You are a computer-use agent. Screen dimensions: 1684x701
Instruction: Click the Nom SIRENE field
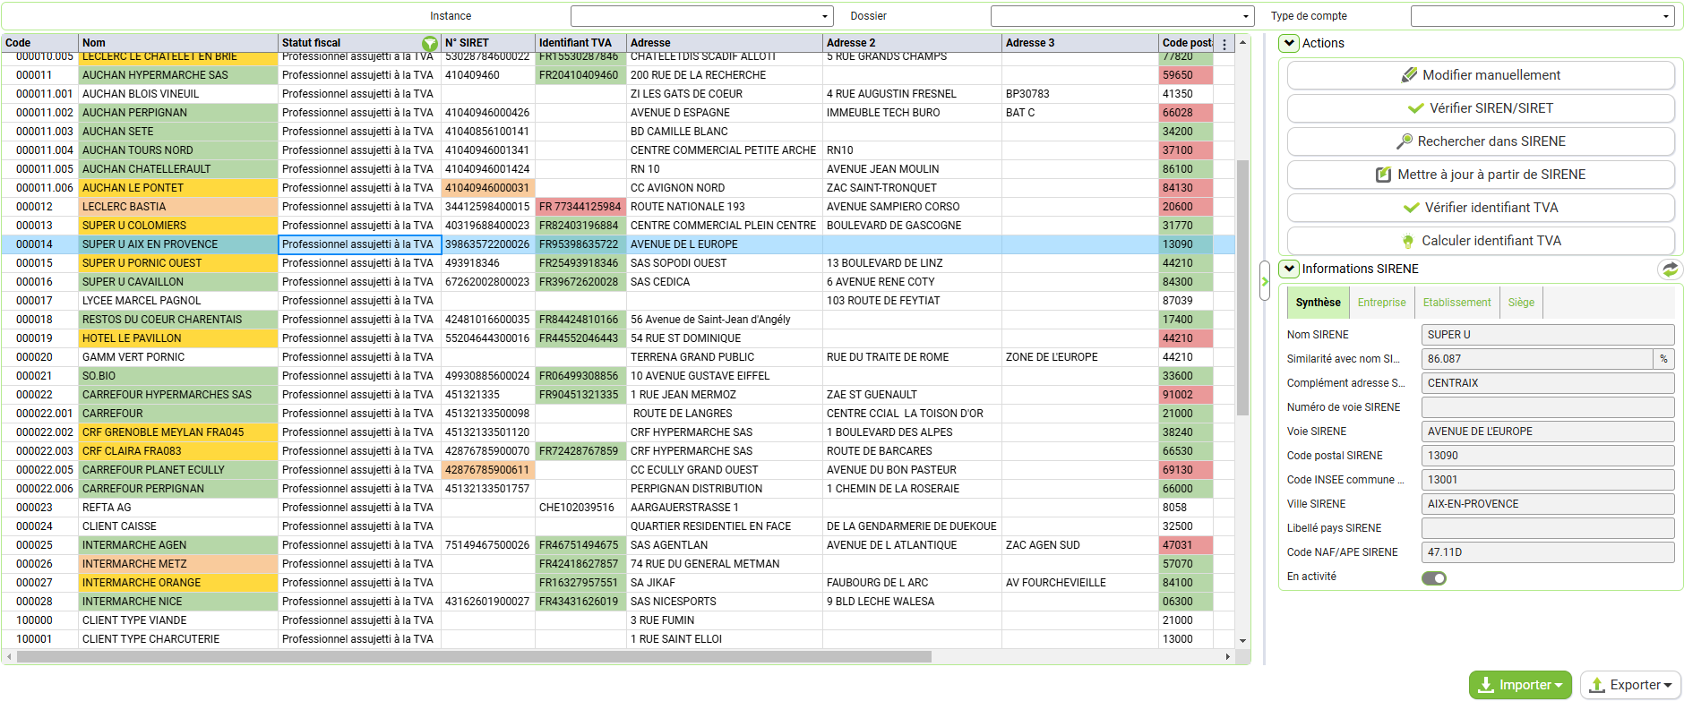click(1548, 335)
